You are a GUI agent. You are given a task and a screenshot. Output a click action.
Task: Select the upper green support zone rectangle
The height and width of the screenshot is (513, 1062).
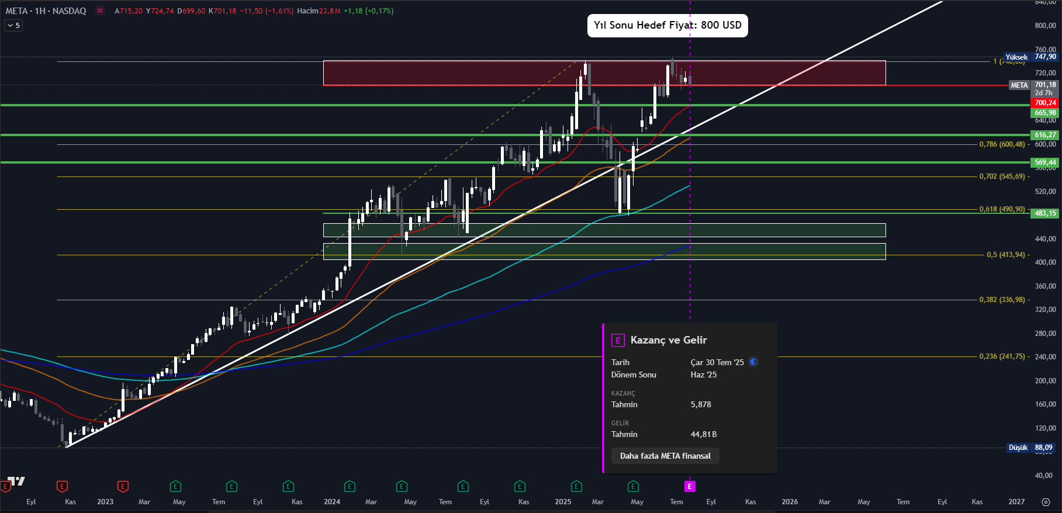pos(604,230)
